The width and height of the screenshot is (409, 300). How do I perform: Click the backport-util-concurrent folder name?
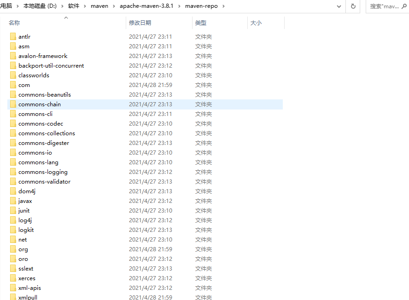coord(51,66)
